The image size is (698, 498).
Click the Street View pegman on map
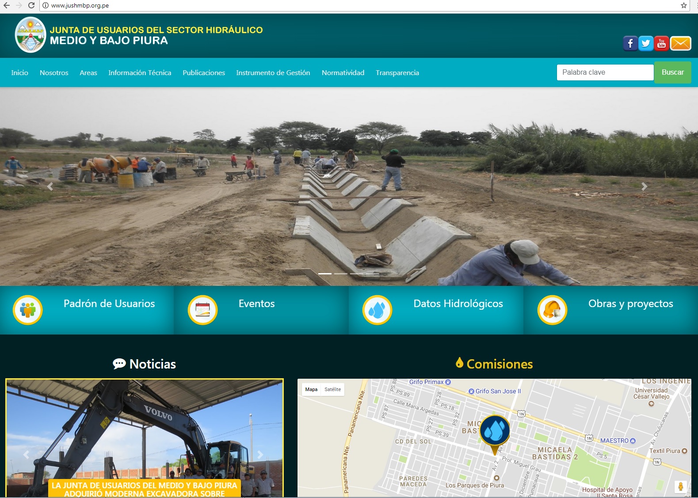click(x=680, y=487)
